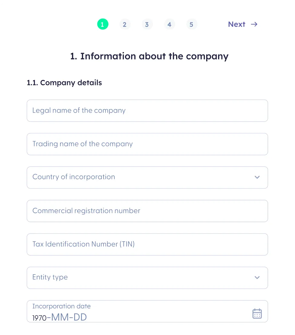Image resolution: width=295 pixels, height=335 pixels.
Task: Click the chevron on Country of incorporation
Action: pyautogui.click(x=257, y=177)
